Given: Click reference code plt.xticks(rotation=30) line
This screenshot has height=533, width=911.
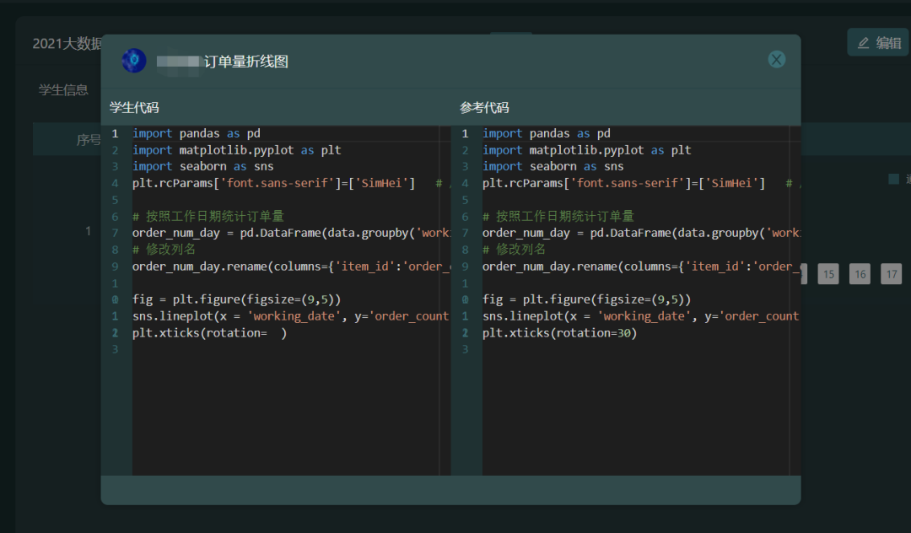Looking at the screenshot, I should pos(560,333).
